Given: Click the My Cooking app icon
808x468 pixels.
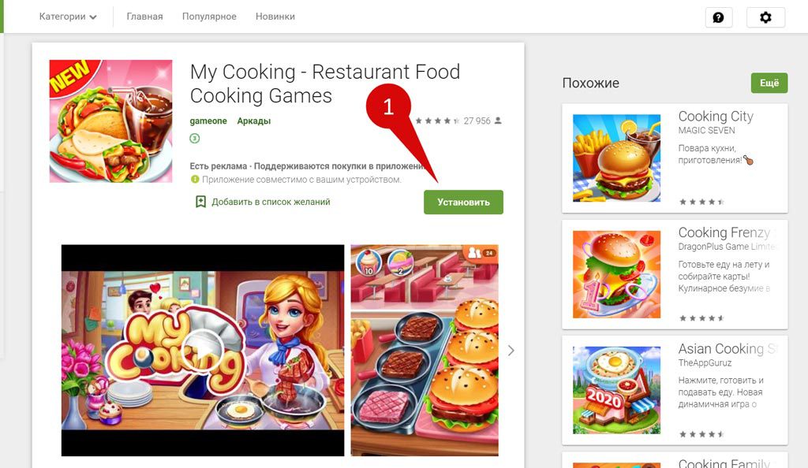Looking at the screenshot, I should 110,121.
